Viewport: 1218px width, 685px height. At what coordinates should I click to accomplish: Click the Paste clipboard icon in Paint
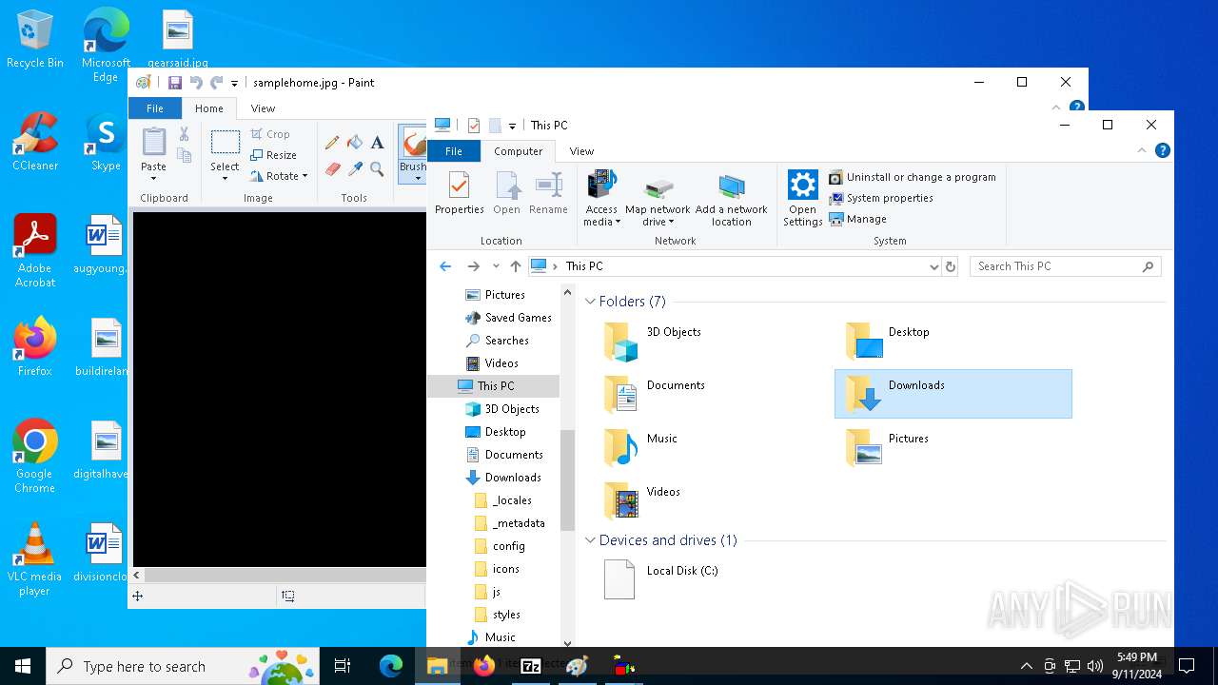pyautogui.click(x=153, y=143)
